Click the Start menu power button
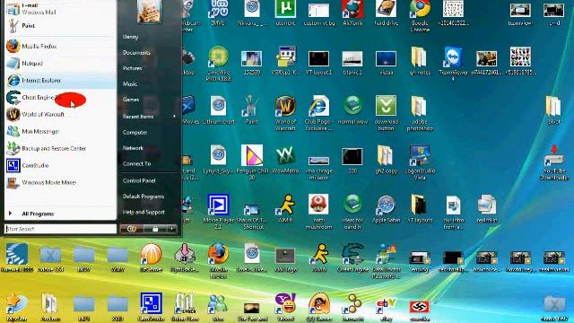This screenshot has height=323, width=574. [x=132, y=229]
